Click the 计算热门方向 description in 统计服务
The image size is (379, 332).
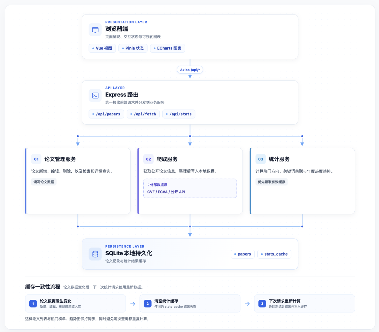295,171
